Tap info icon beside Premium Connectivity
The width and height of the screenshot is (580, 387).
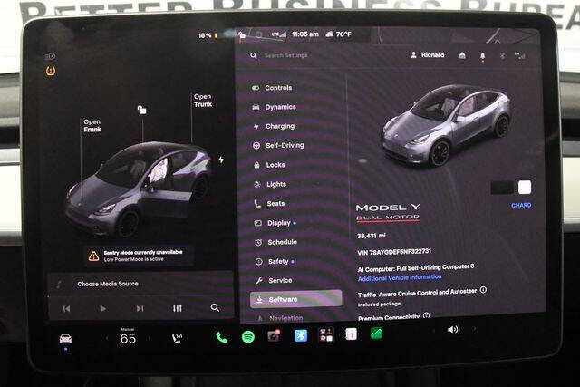pos(427,315)
